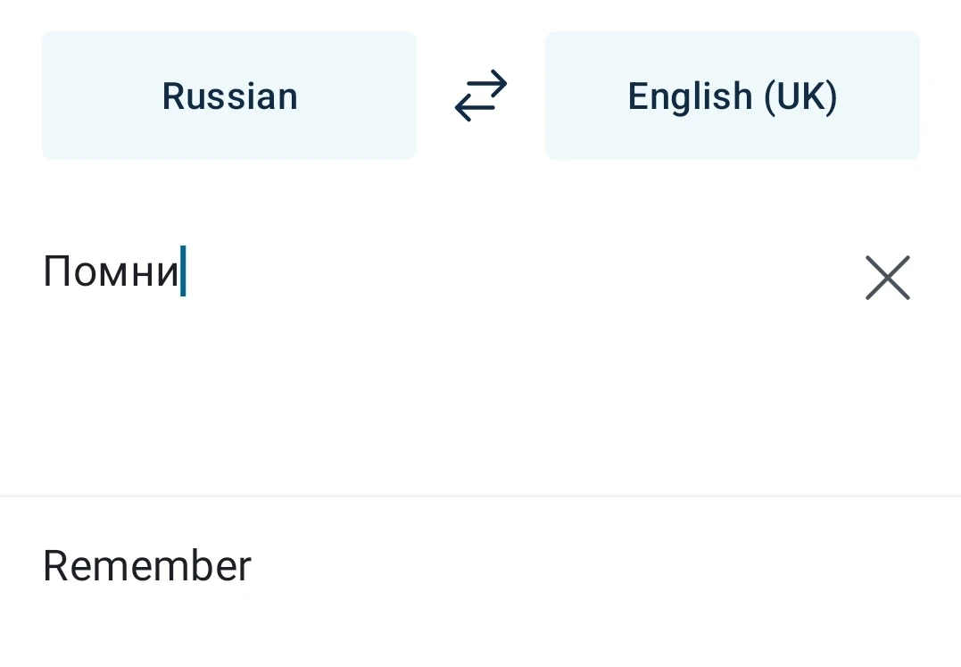Change the target language from English (UK)
This screenshot has height=667, width=961.
point(732,96)
